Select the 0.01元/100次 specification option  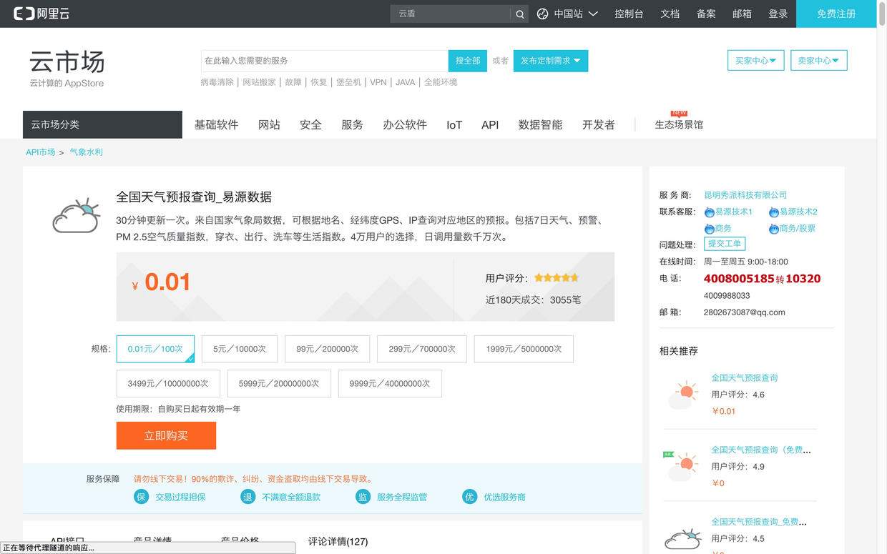click(155, 349)
